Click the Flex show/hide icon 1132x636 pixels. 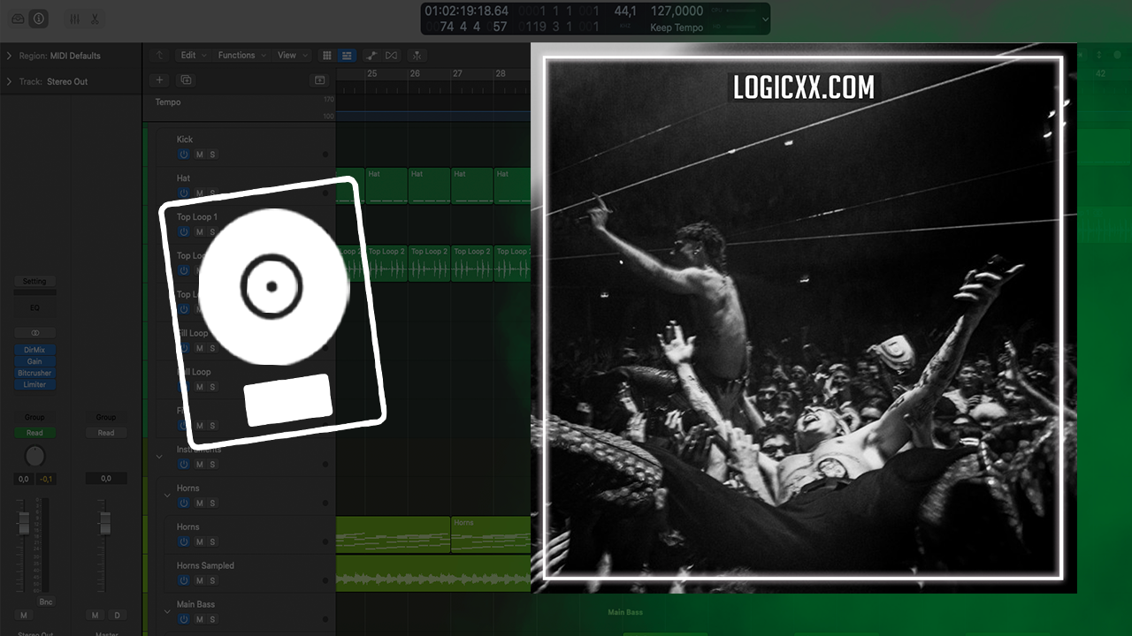click(392, 56)
